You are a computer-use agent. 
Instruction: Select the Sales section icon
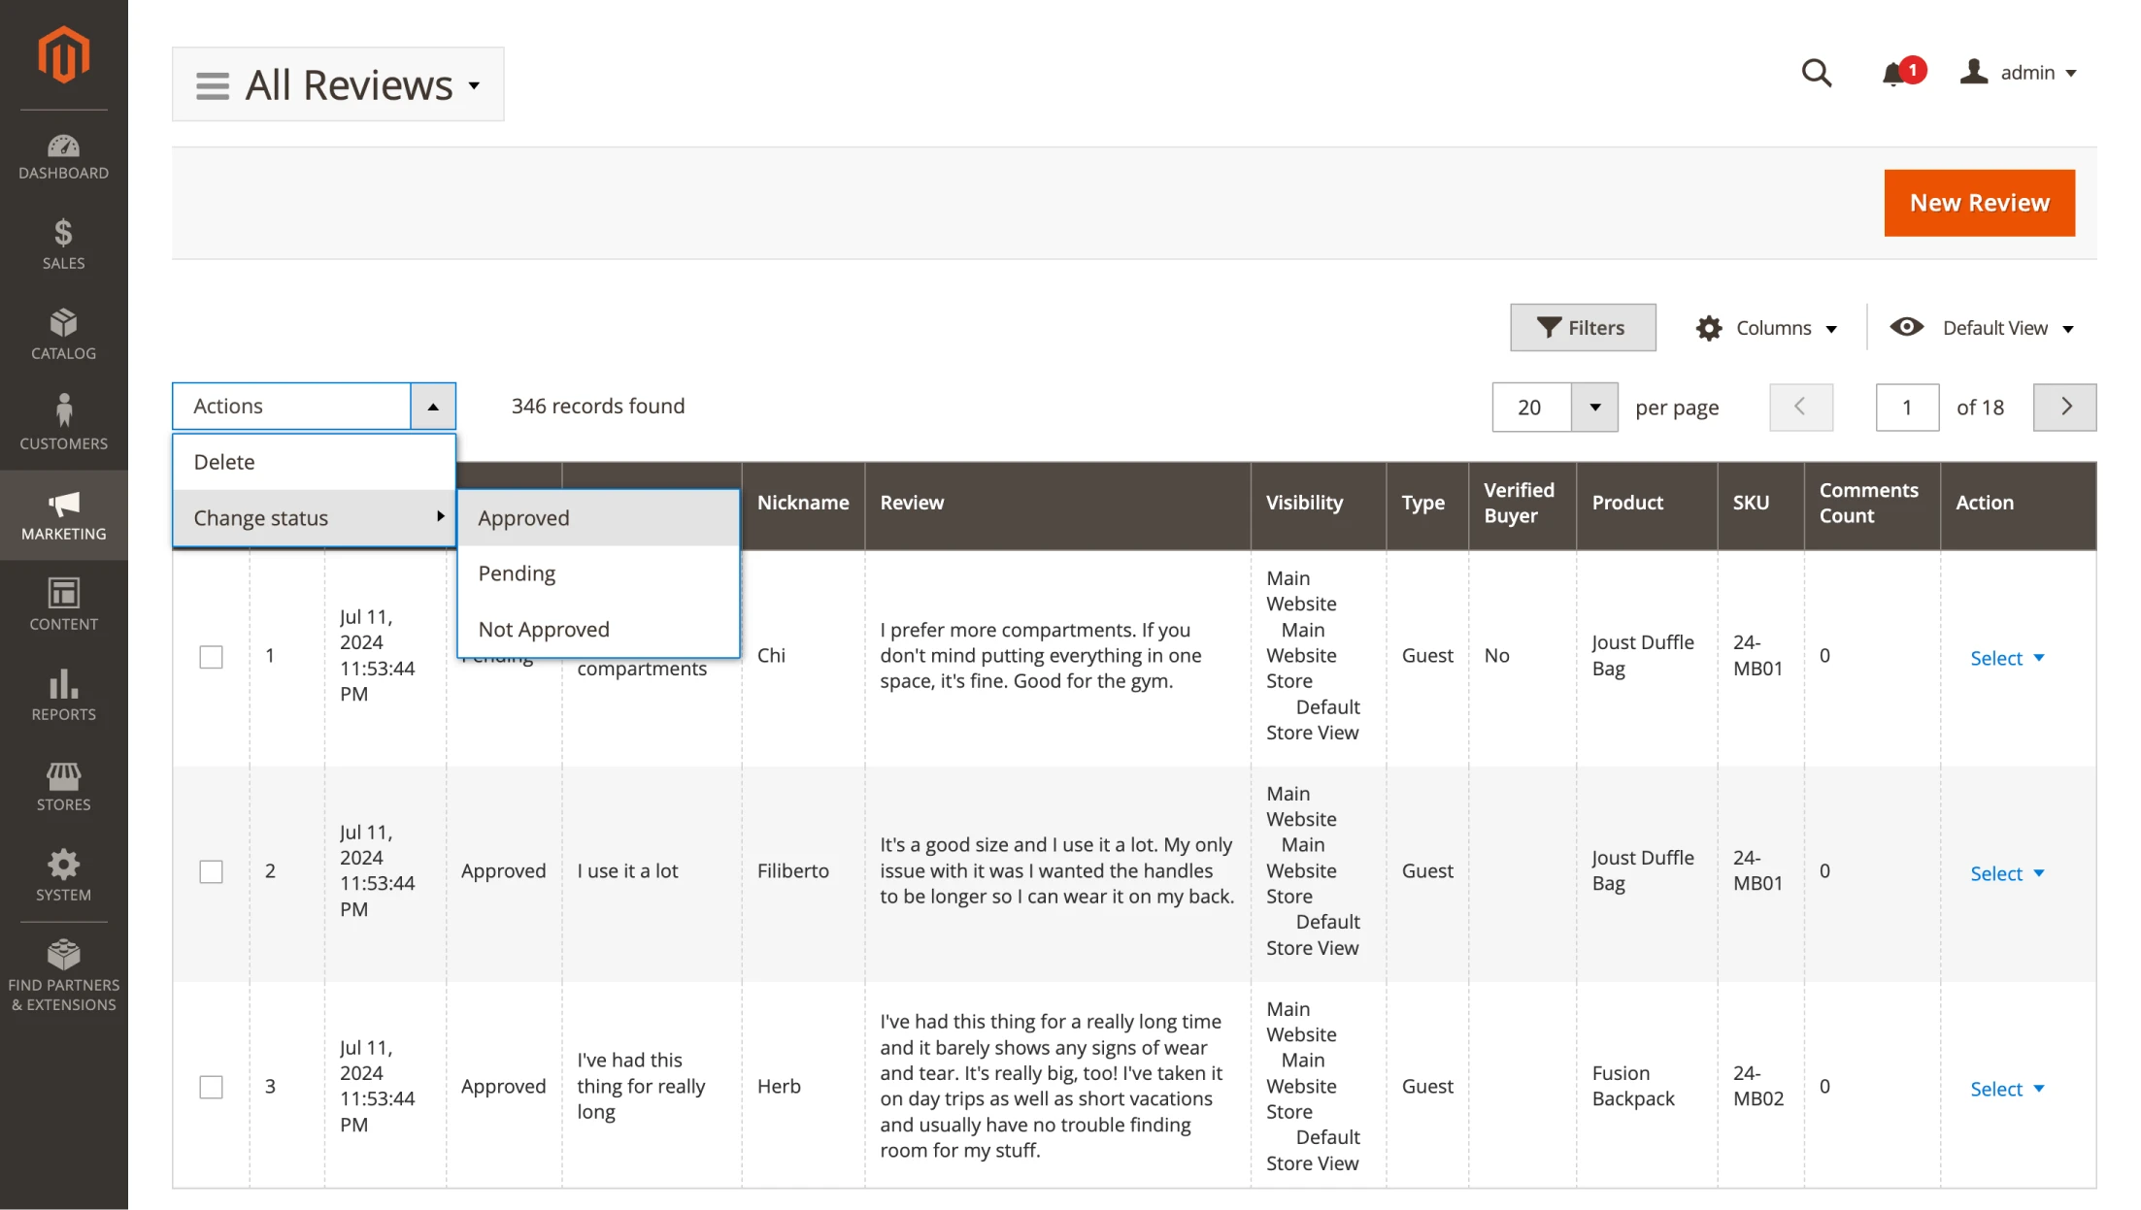click(63, 243)
